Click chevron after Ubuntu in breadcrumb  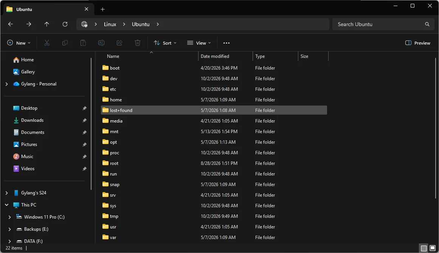click(x=158, y=24)
